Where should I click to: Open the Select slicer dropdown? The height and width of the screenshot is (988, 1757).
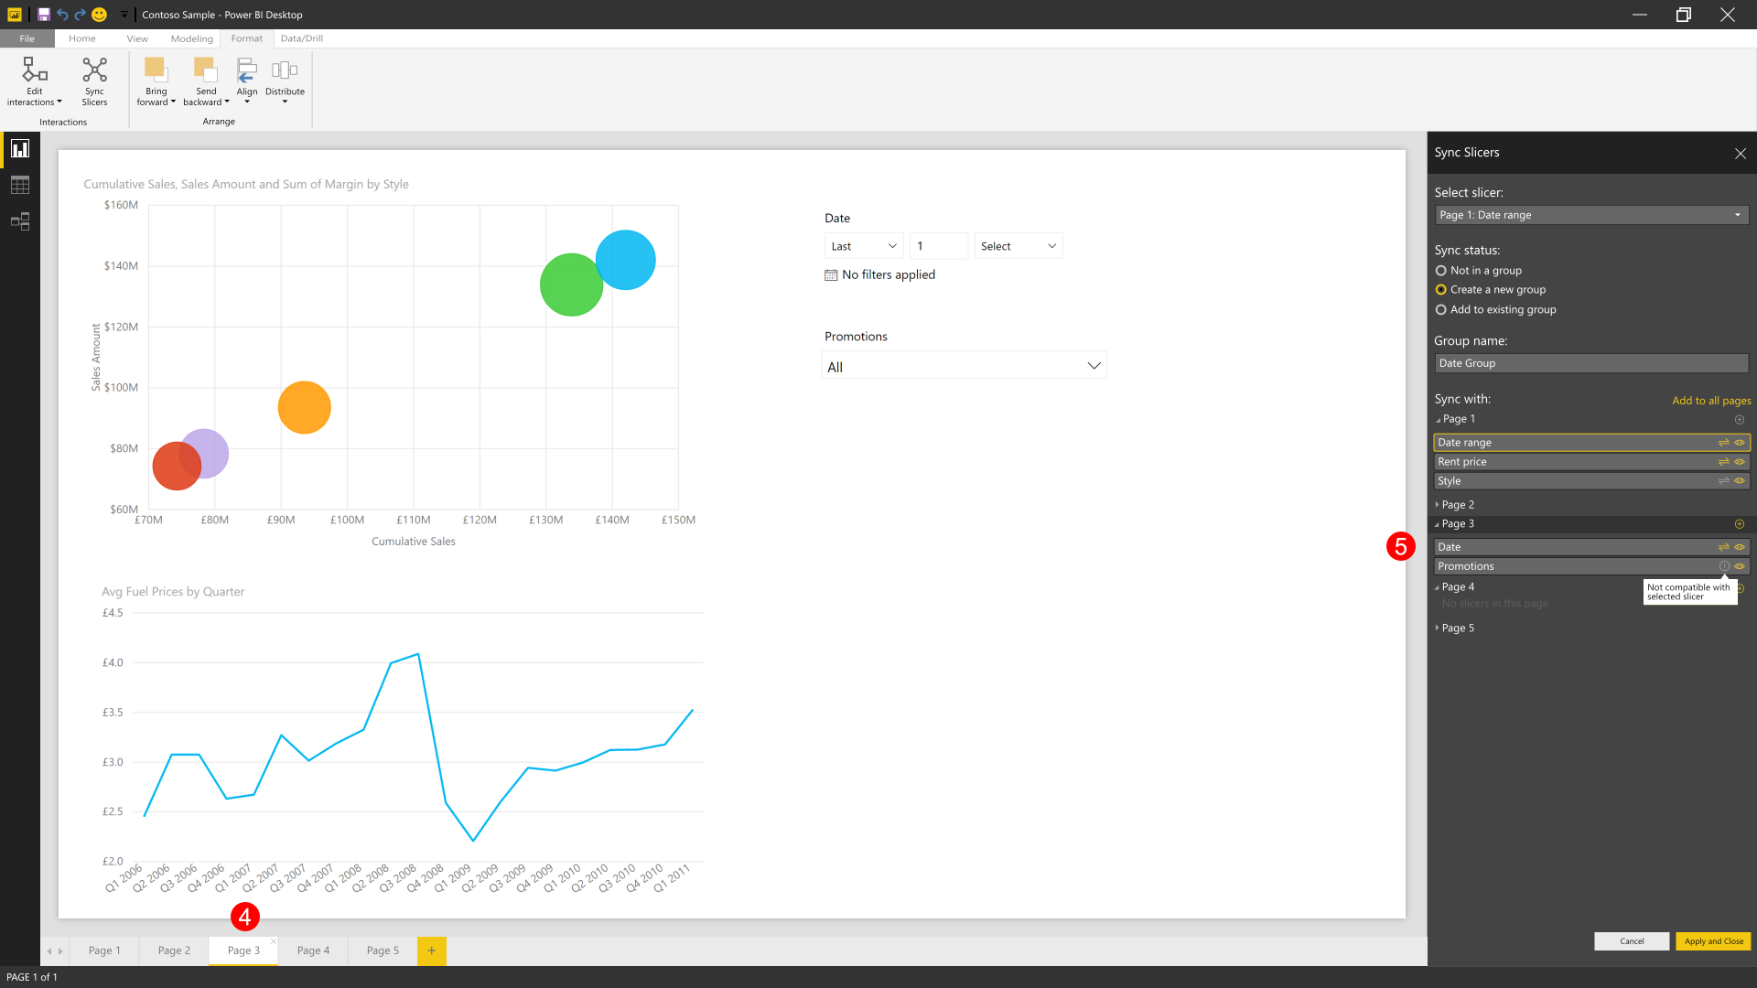point(1590,215)
